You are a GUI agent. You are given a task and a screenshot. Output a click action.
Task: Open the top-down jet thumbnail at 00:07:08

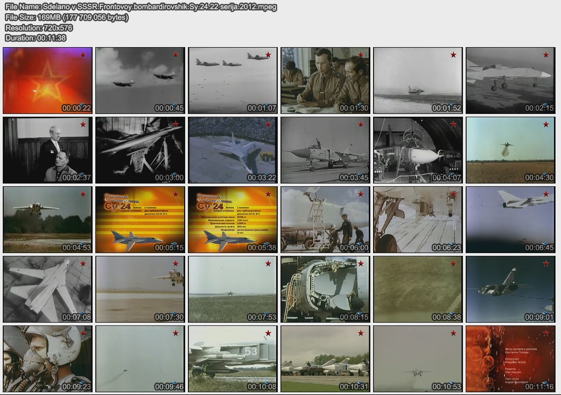47,289
